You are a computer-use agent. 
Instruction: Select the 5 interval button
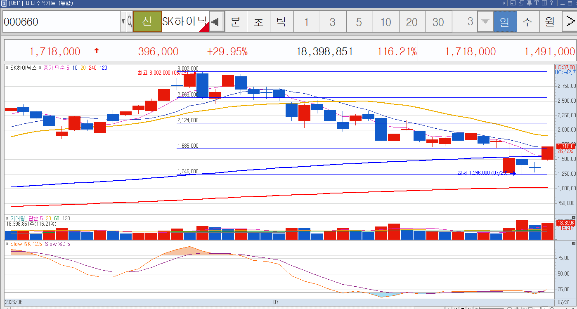coord(359,21)
